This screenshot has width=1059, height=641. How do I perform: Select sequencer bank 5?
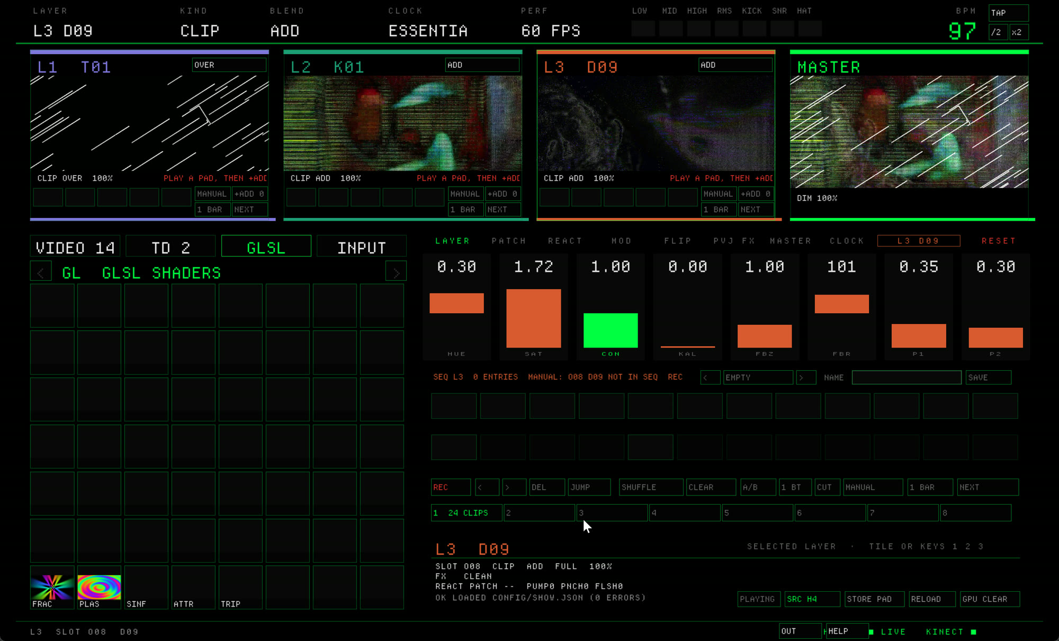coord(757,512)
